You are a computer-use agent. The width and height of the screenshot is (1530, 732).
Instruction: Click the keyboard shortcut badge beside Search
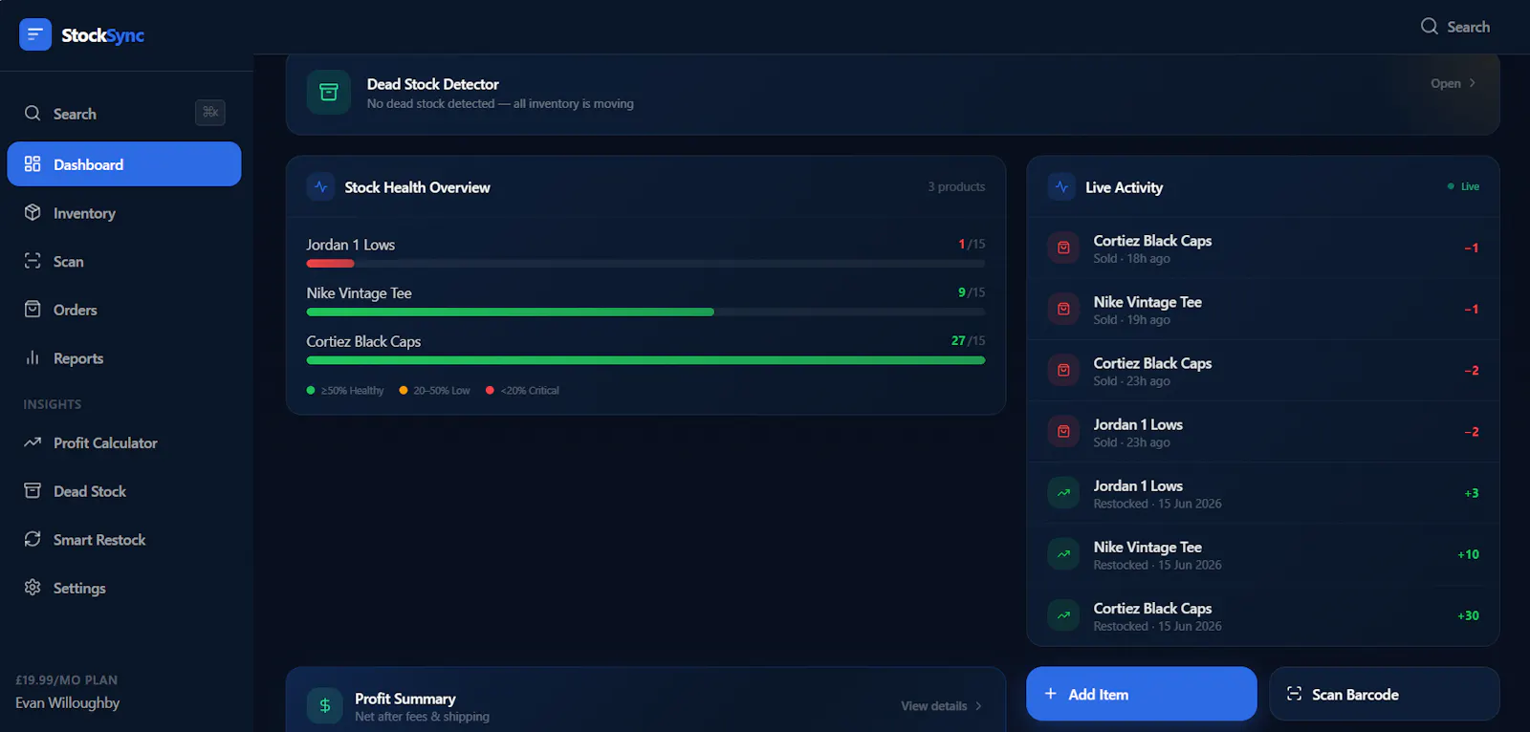point(210,113)
